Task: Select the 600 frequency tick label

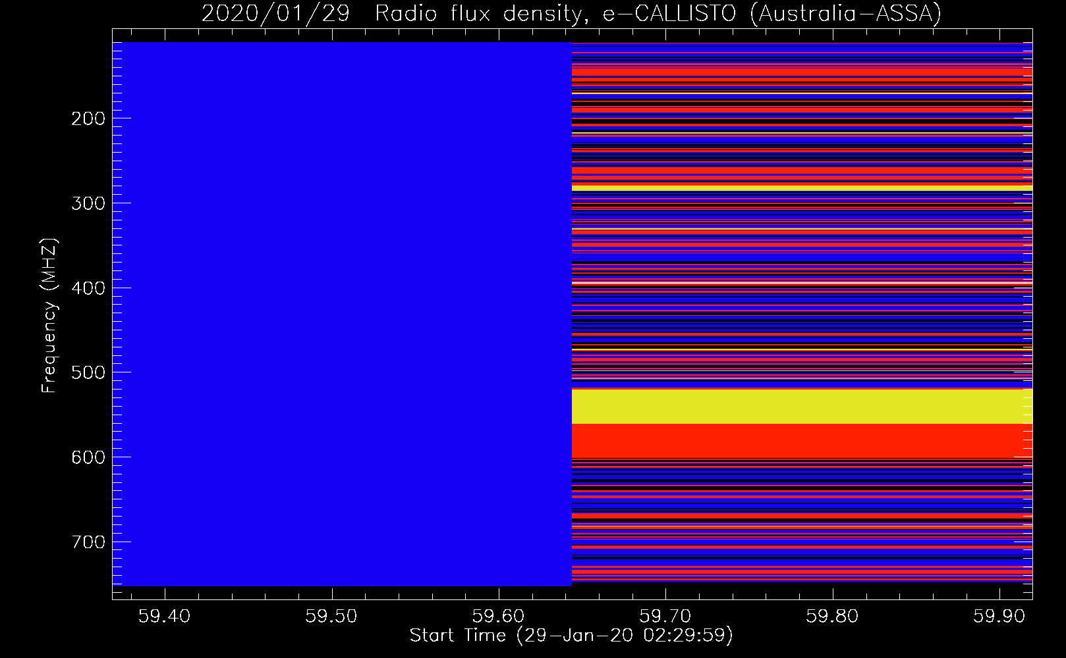Action: coord(88,457)
